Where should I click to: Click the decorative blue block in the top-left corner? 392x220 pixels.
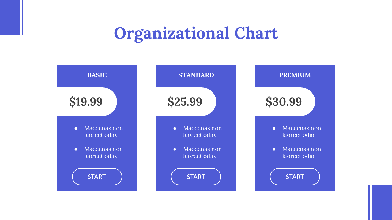(x=10, y=17)
